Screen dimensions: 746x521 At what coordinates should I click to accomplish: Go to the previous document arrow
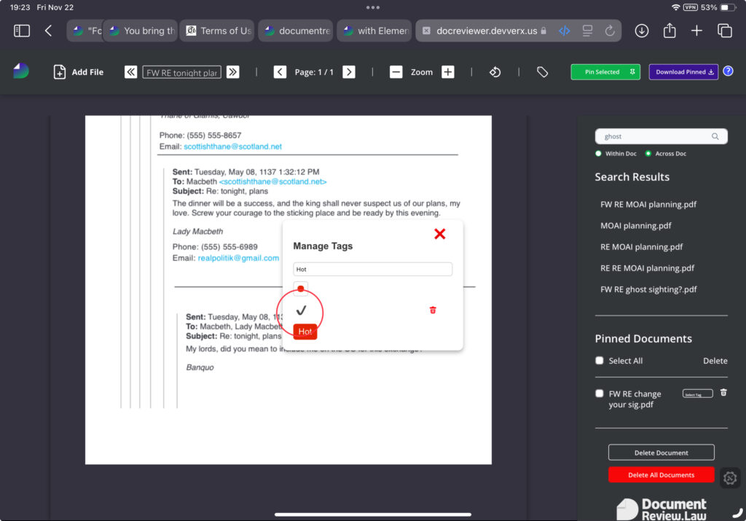131,72
